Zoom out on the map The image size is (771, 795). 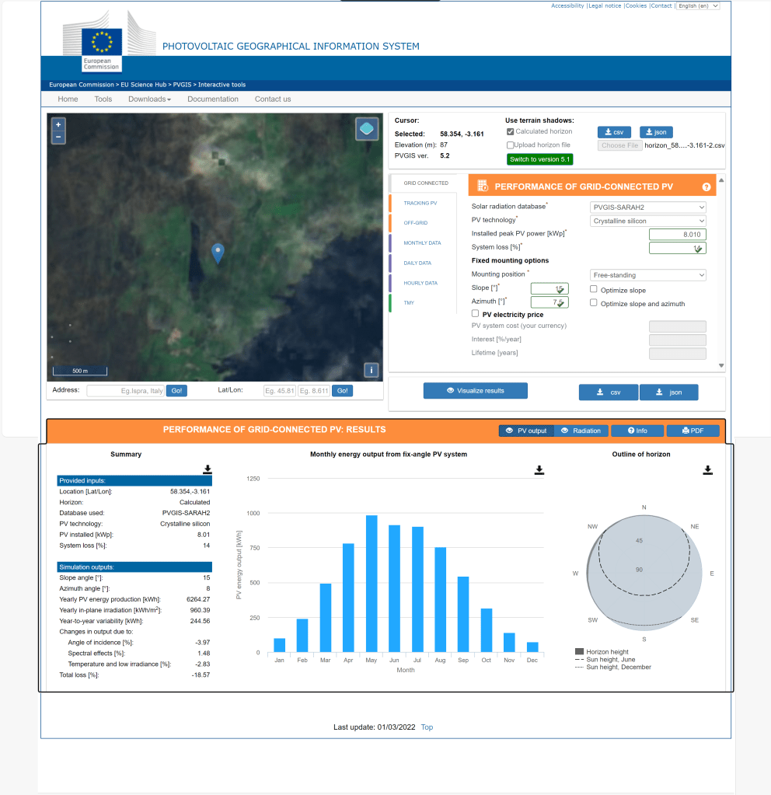tap(58, 138)
